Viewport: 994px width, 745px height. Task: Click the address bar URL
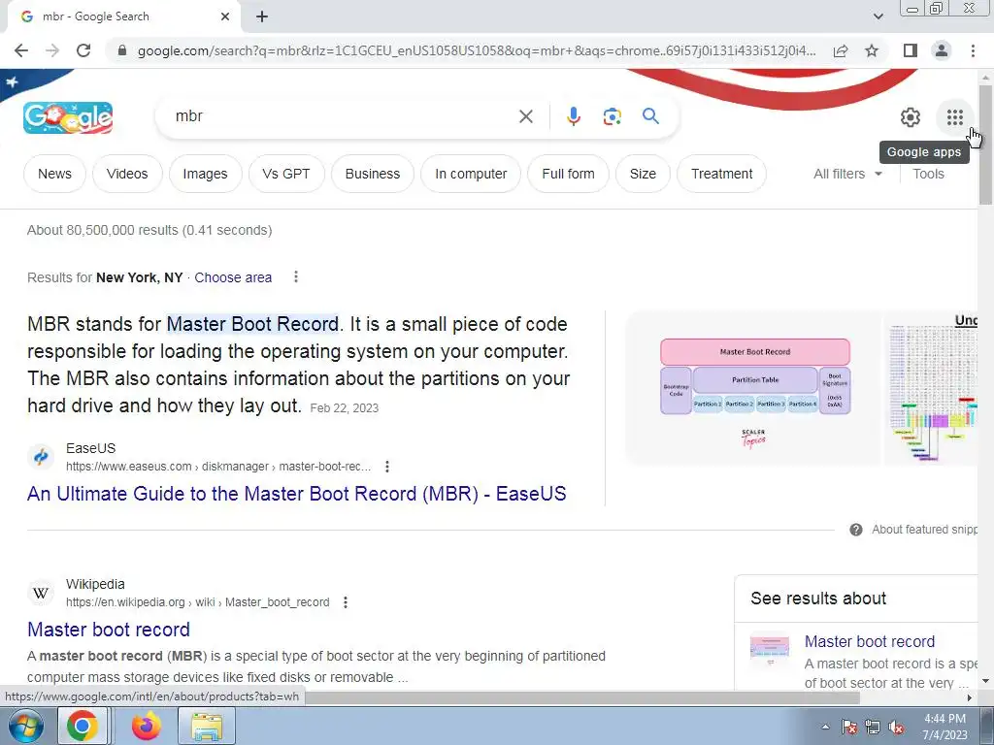click(x=477, y=50)
